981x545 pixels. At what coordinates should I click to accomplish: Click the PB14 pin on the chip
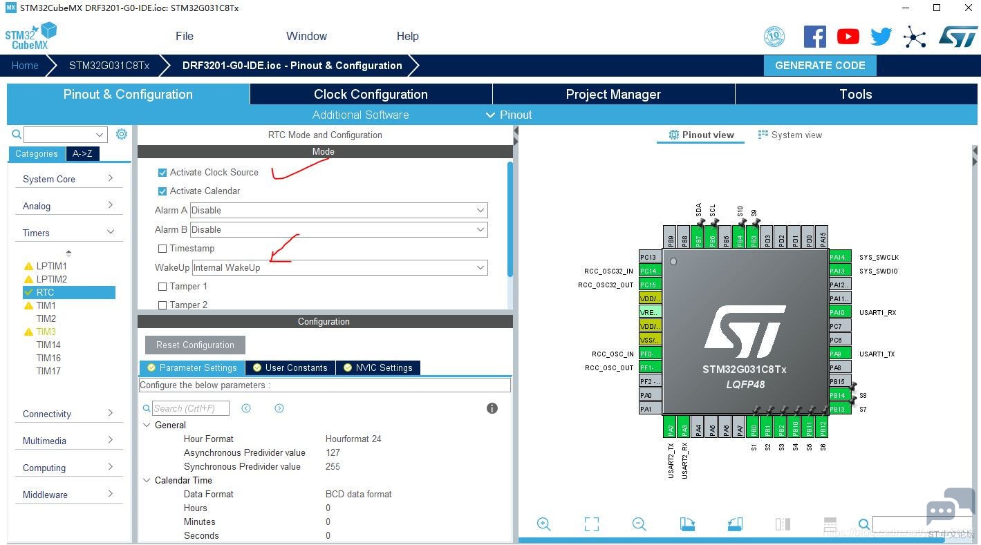840,395
